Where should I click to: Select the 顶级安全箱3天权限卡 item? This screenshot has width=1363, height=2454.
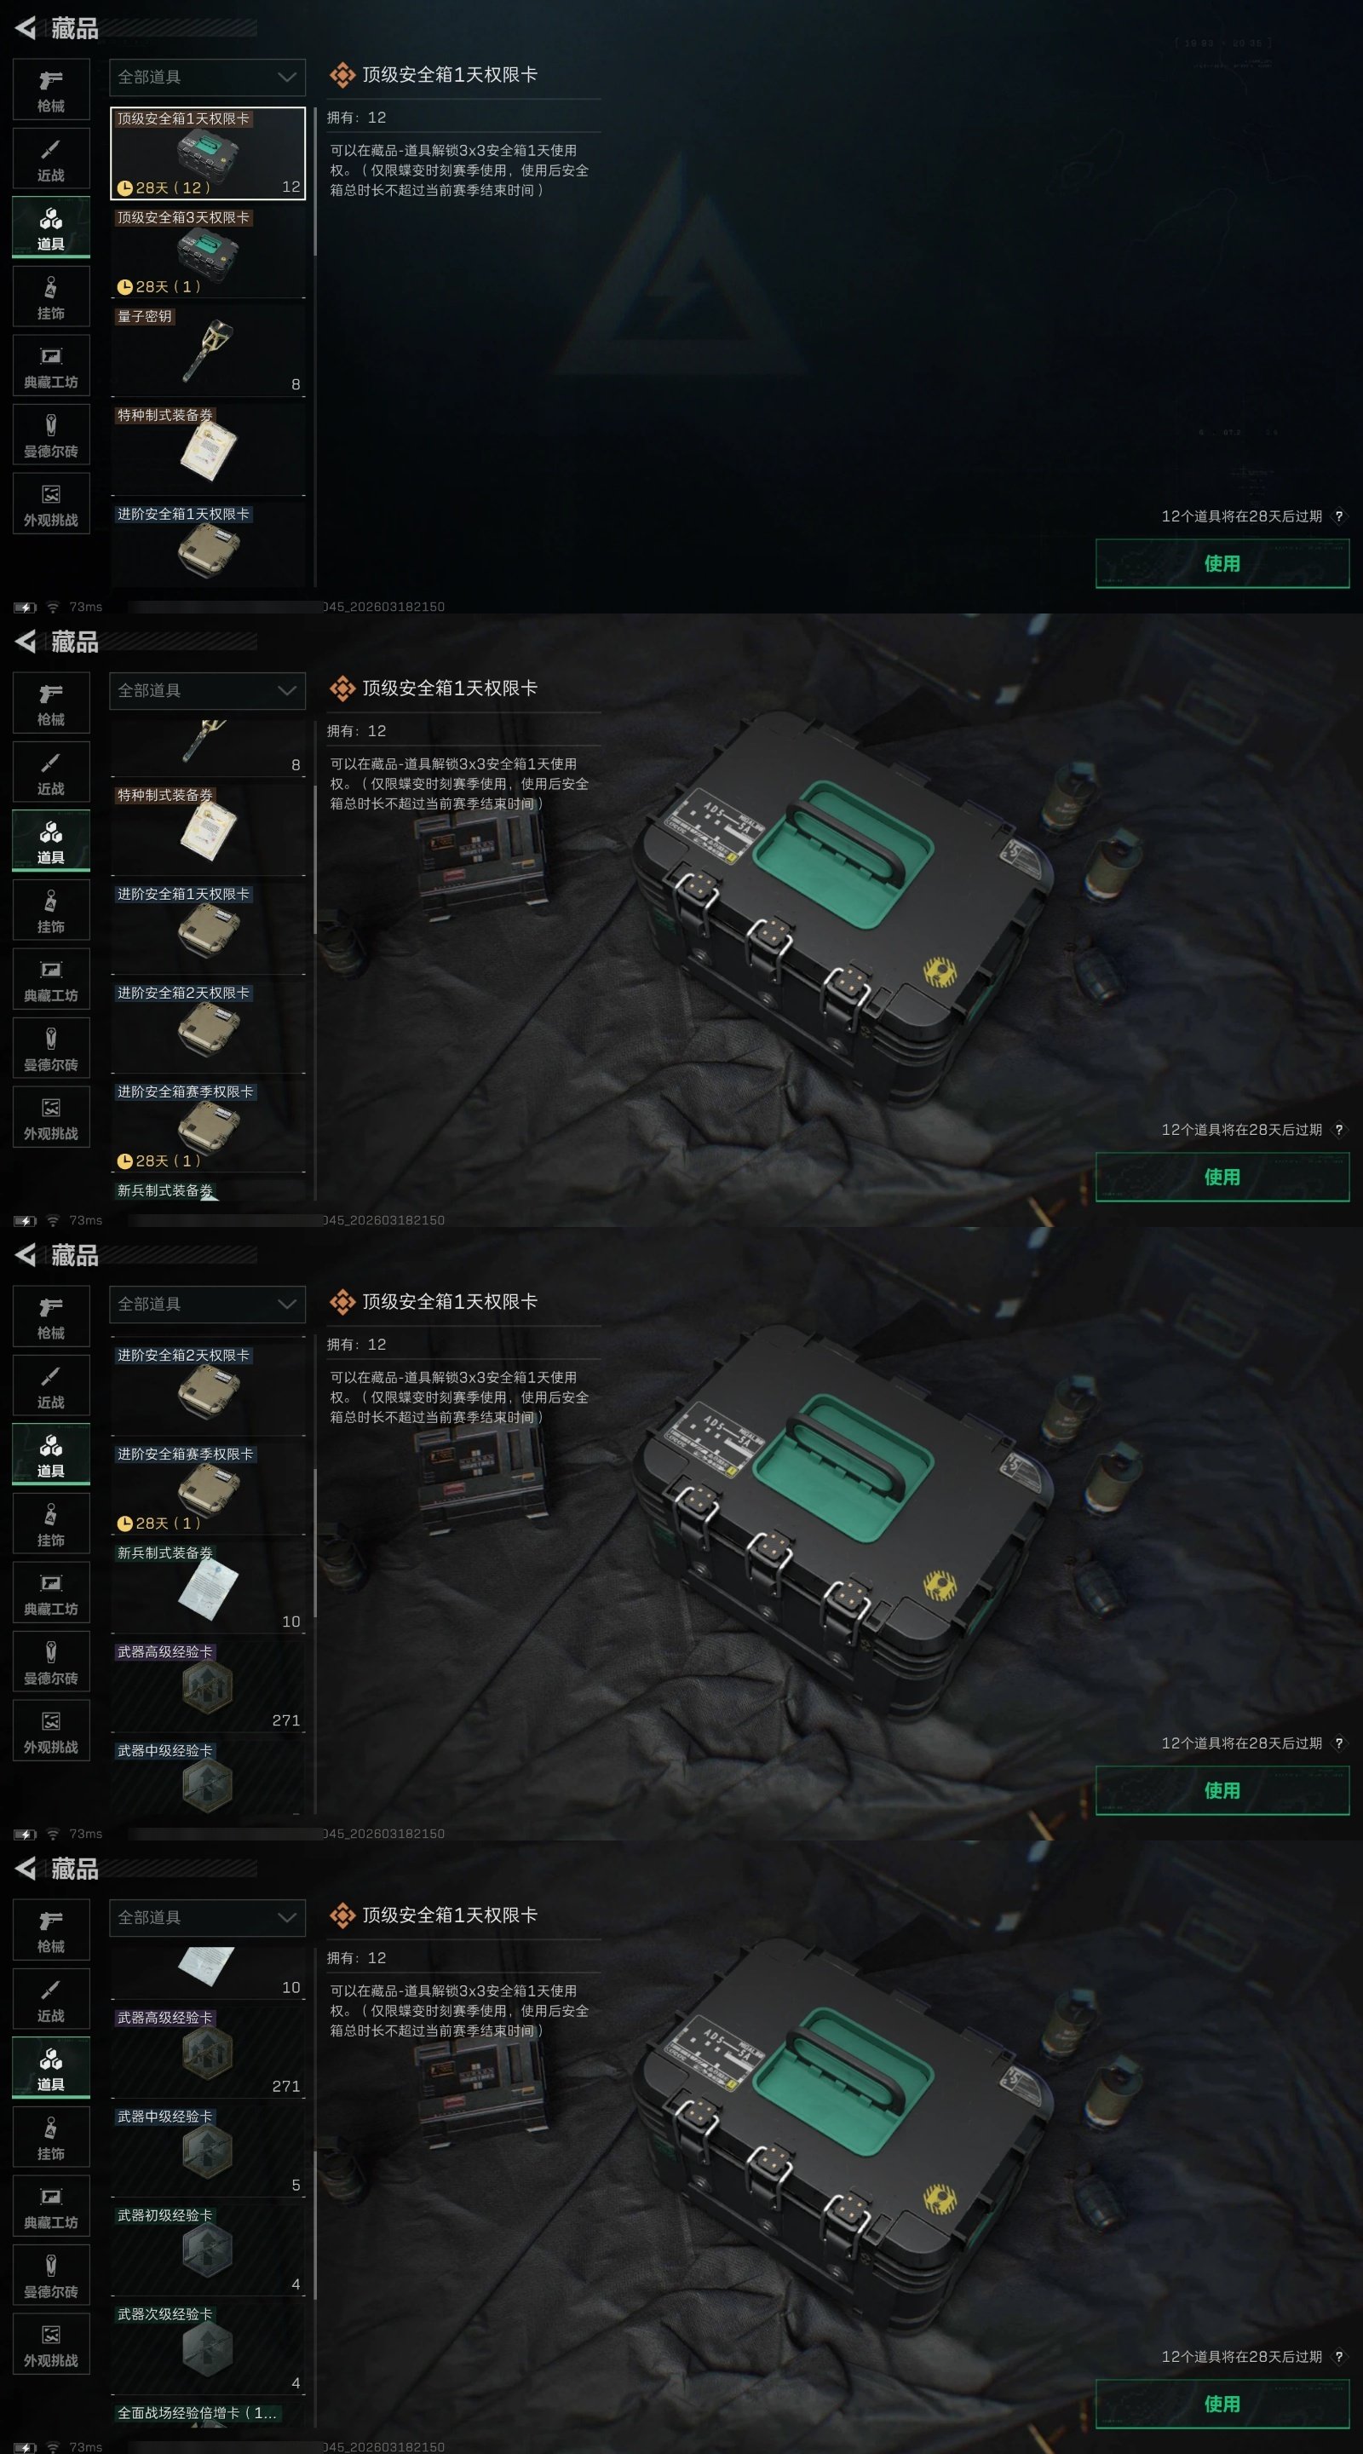(208, 251)
